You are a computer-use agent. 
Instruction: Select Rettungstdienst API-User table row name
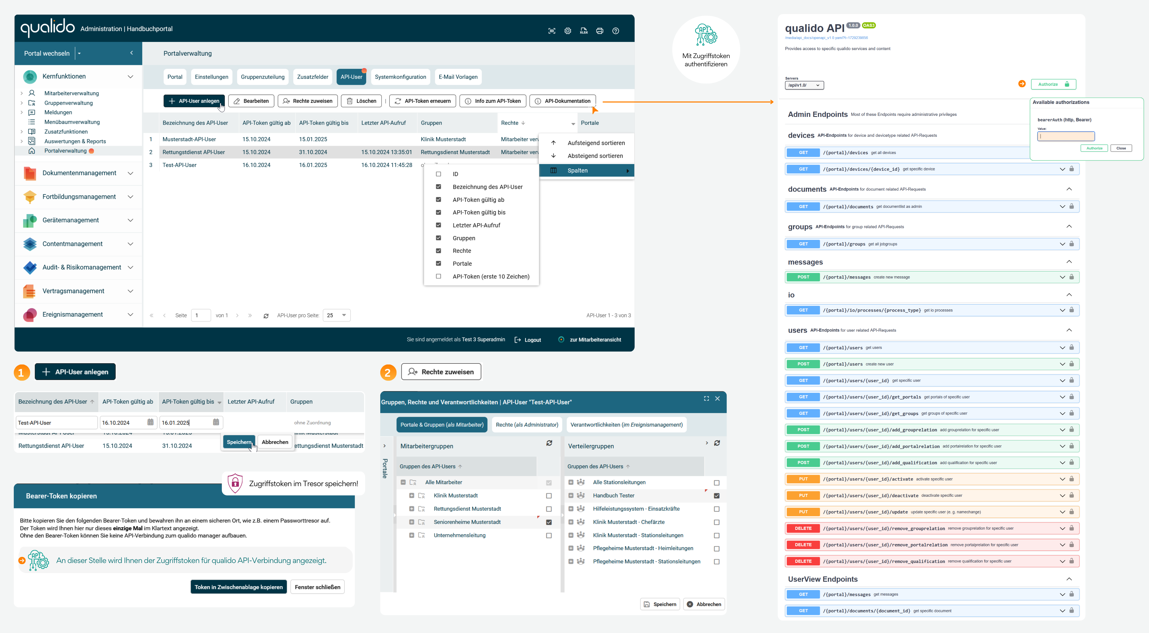[x=194, y=153]
